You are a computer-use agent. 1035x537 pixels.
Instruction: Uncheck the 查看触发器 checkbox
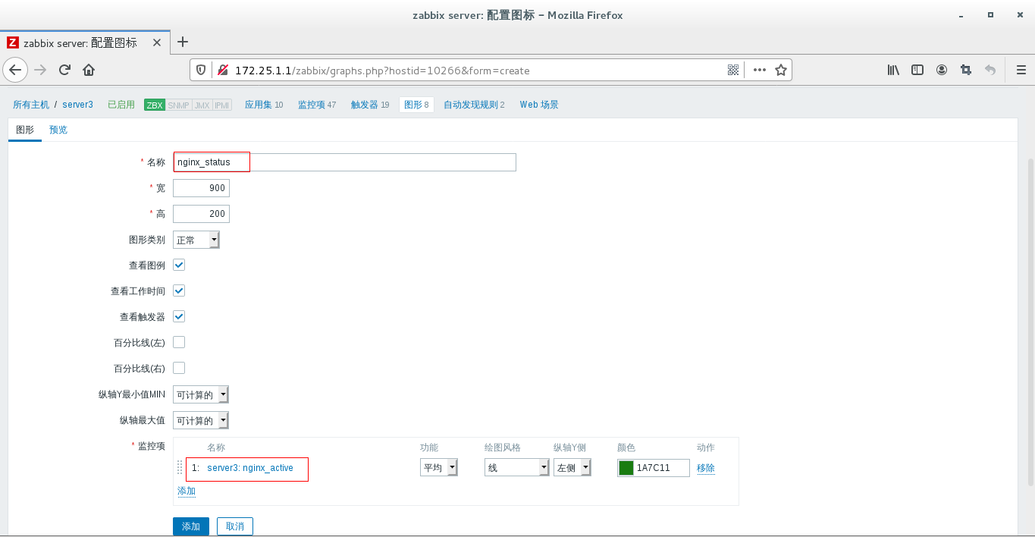click(179, 317)
